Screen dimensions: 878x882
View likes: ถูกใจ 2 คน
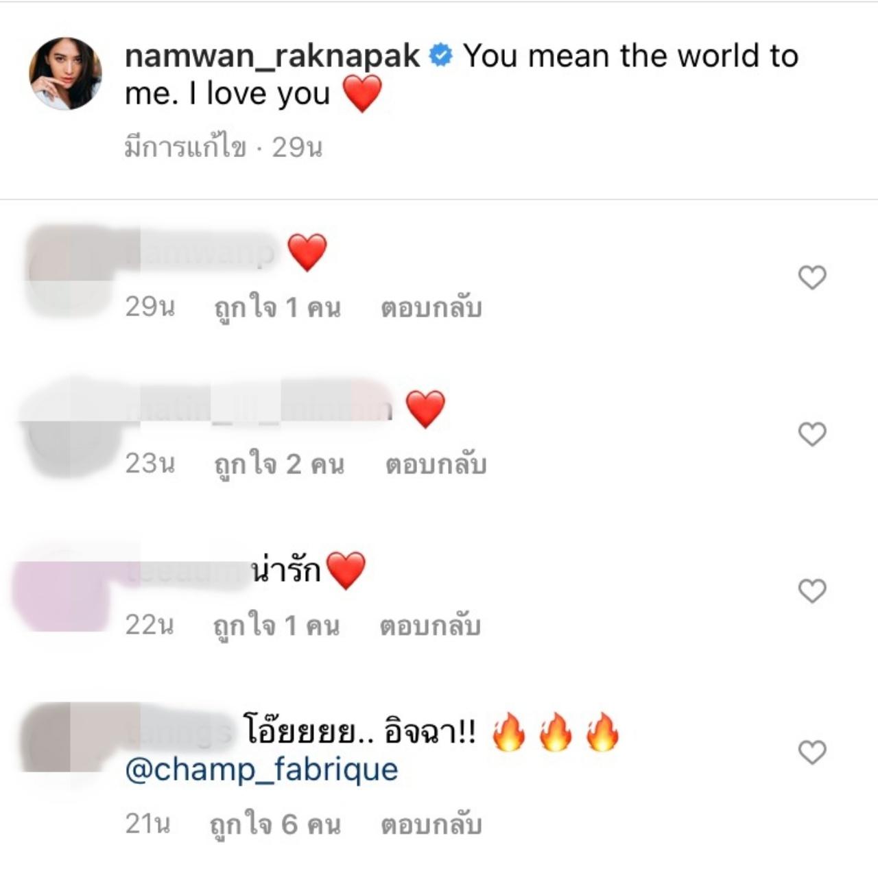click(279, 464)
